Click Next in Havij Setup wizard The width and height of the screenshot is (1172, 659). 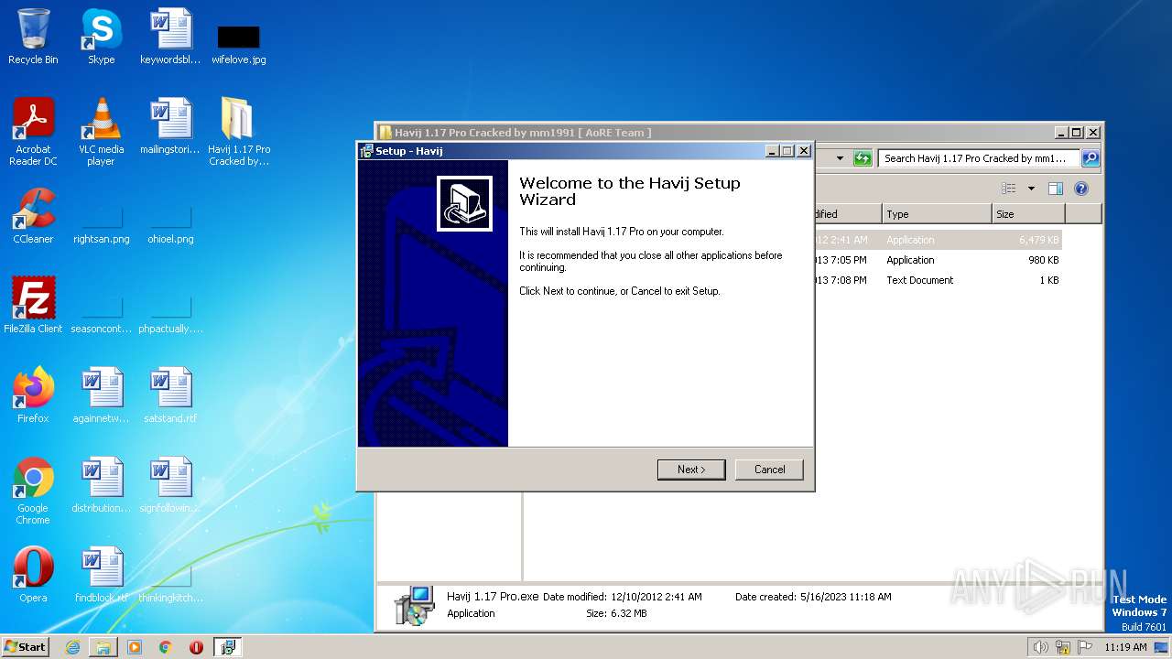[691, 470]
